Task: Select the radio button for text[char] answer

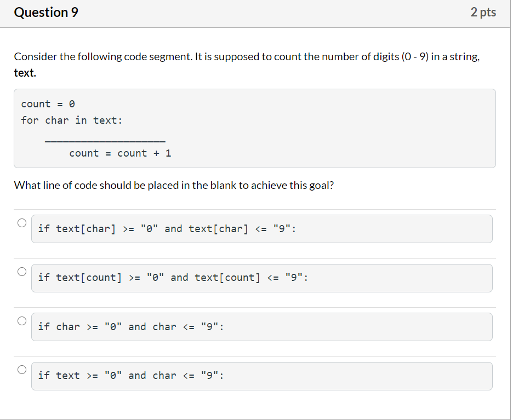Action: point(22,223)
